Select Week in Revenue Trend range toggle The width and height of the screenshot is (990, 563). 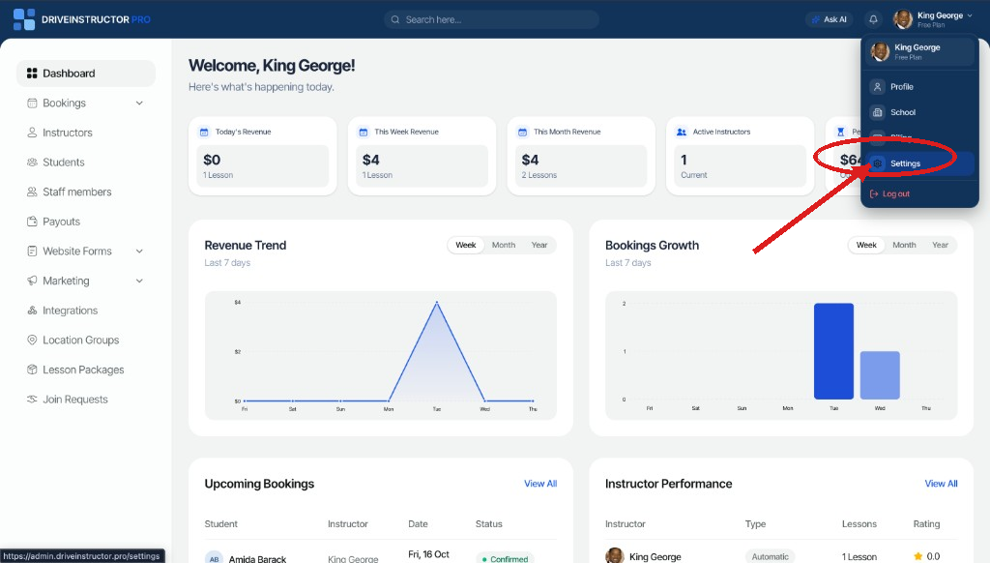[x=466, y=245]
